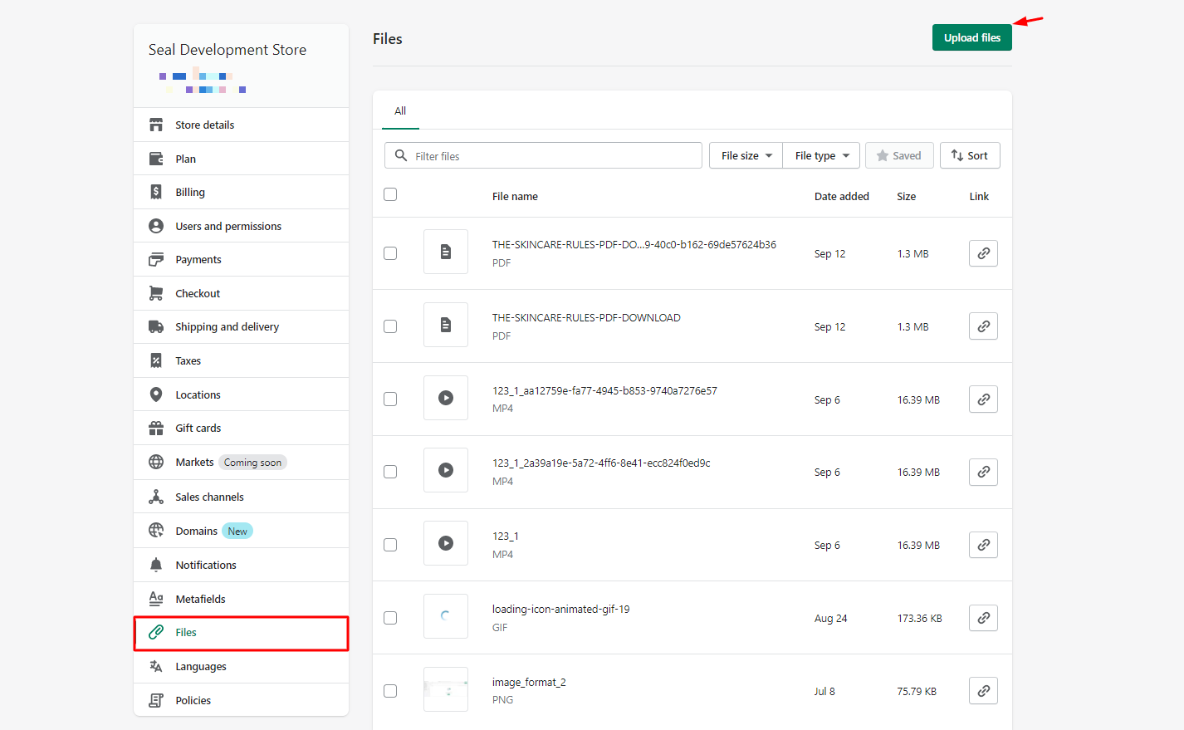1184x730 pixels.
Task: Click the Payments card icon
Action: 156,259
